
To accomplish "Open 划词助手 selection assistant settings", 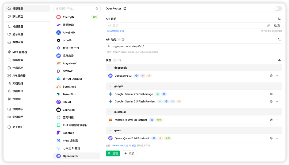I will (28, 117).
